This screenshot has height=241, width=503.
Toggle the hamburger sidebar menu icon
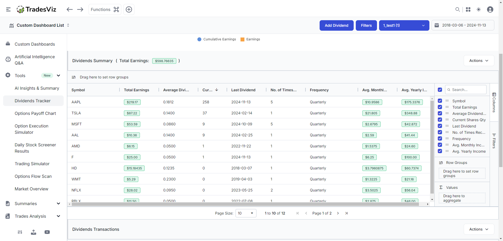8,9
